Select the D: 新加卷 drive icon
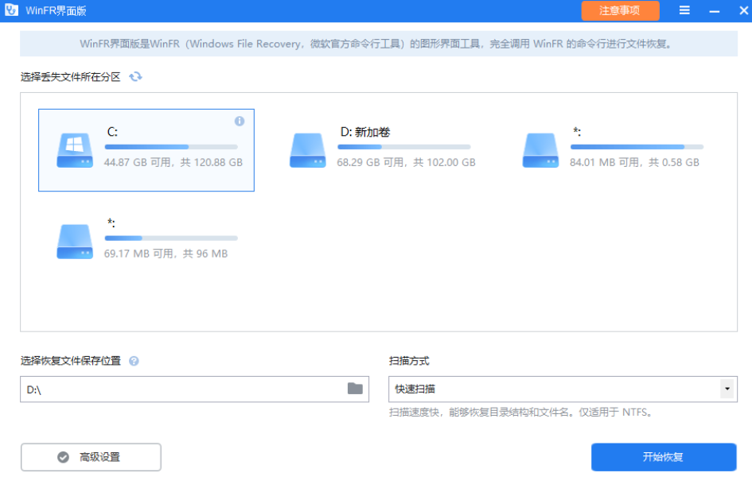The height and width of the screenshot is (488, 752). point(308,150)
